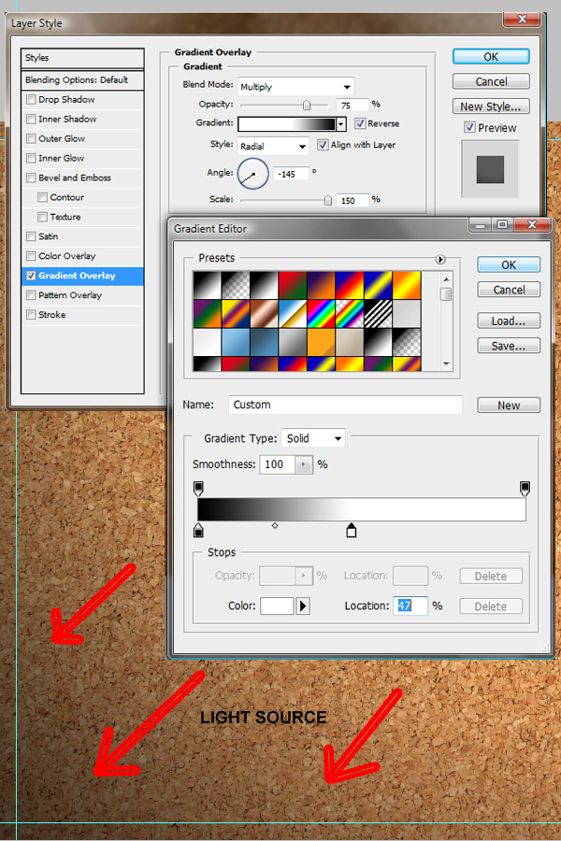Click presets list scroll up arrow
The image size is (561, 841).
[x=446, y=279]
